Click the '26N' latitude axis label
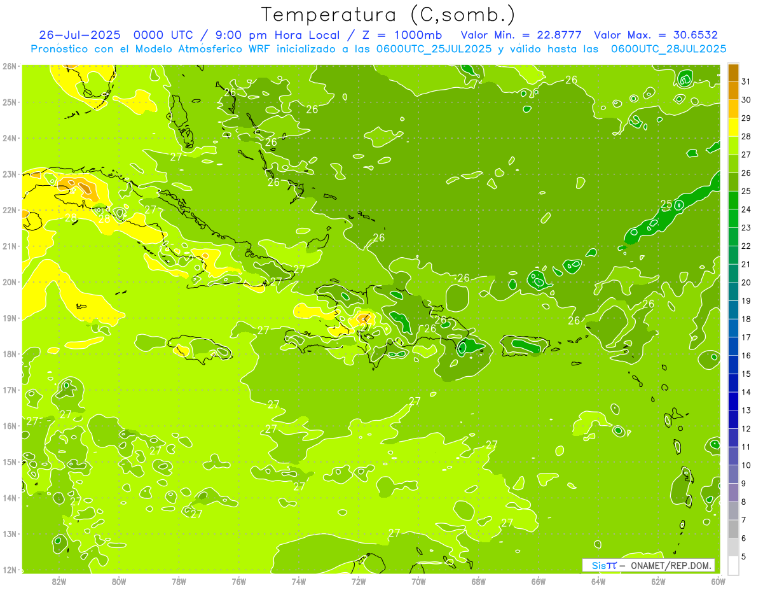This screenshot has width=763, height=590. (10, 66)
